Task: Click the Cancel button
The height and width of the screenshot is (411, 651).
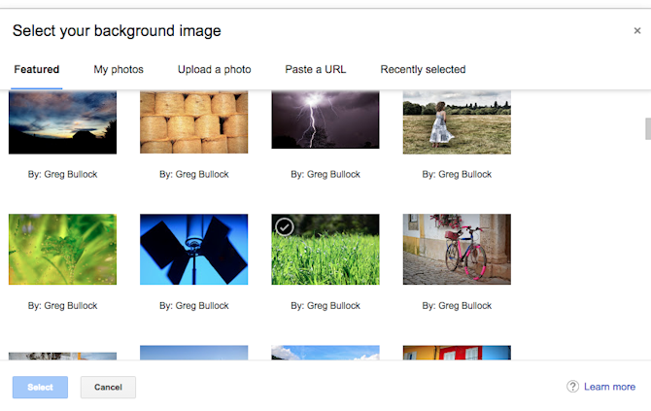Action: pos(108,388)
